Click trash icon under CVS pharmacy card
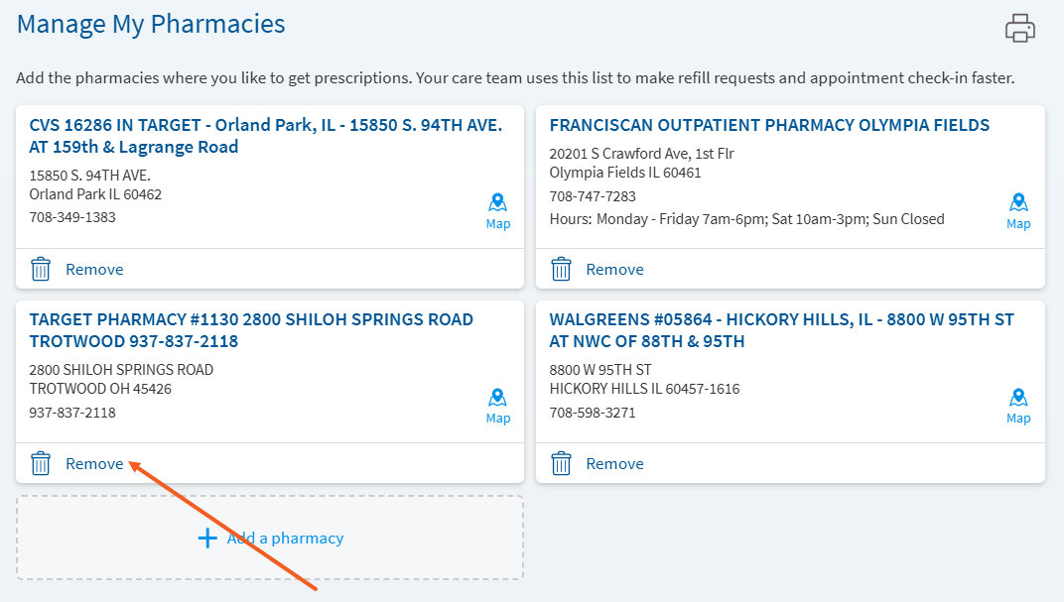The height and width of the screenshot is (602, 1064). (41, 269)
